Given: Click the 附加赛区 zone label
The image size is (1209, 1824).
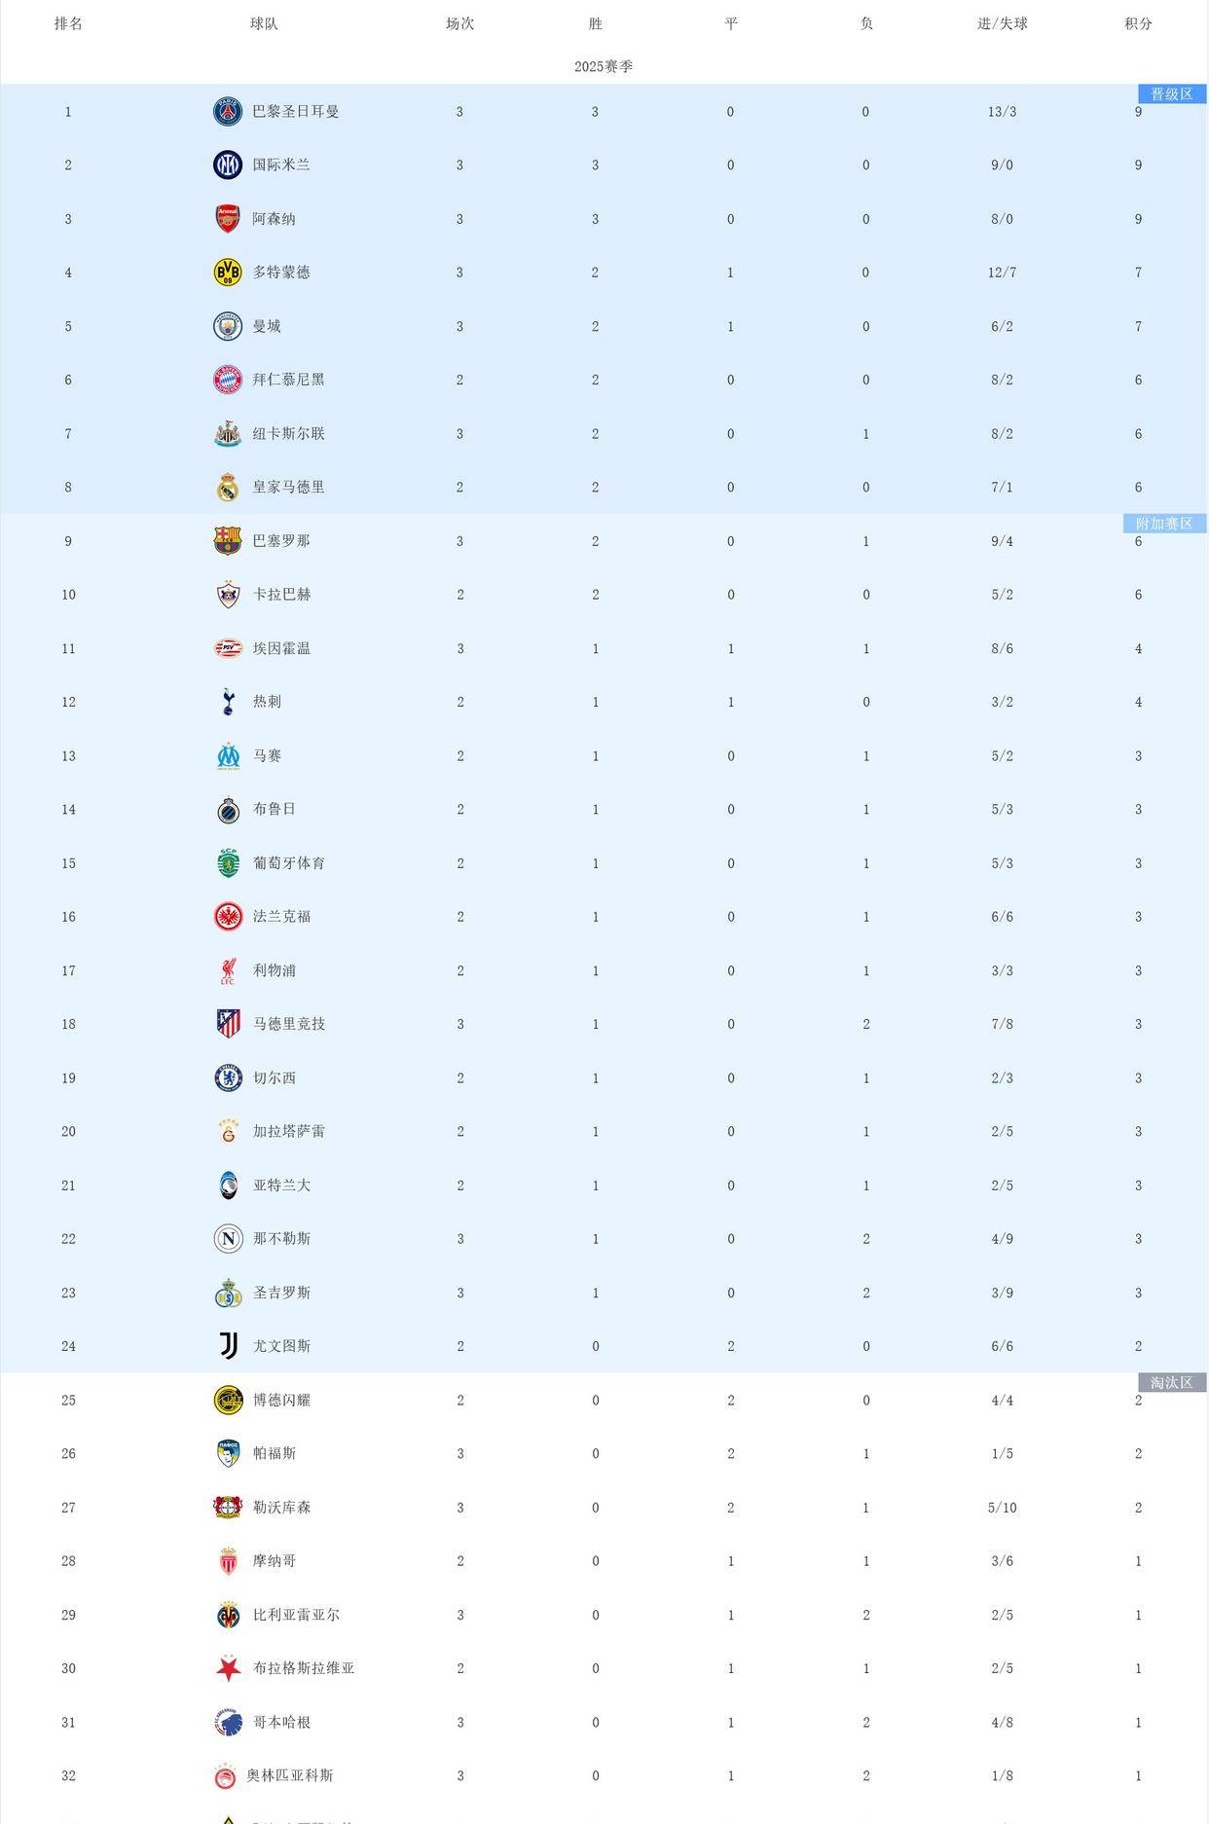Looking at the screenshot, I should point(1164,524).
